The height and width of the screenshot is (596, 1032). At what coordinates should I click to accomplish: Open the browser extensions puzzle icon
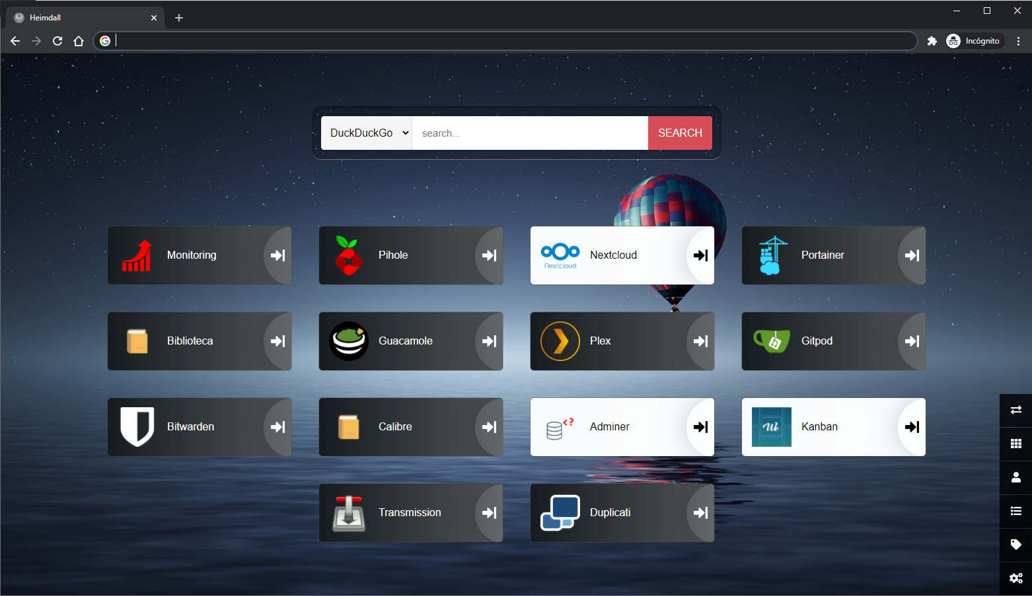click(x=932, y=41)
